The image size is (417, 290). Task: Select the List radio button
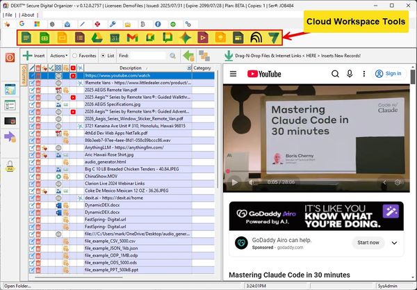(103, 56)
